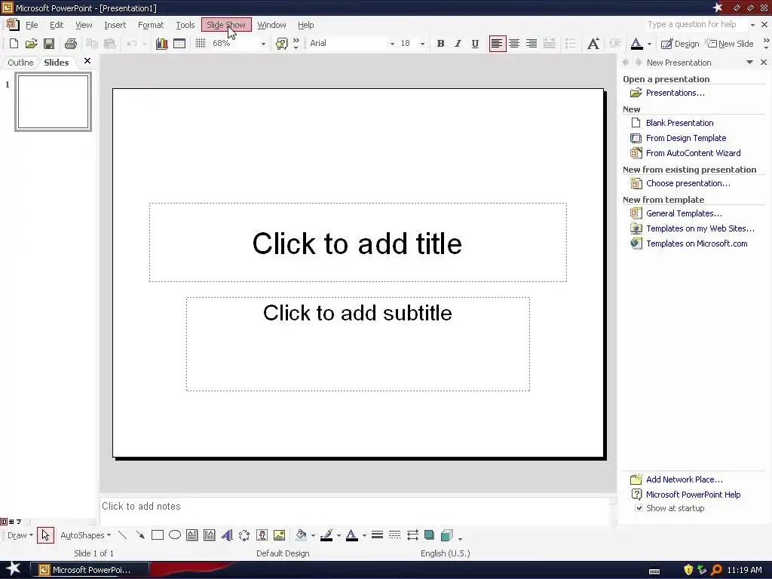The image size is (772, 579).
Task: Create a new blank document from toolbar
Action: pos(14,44)
